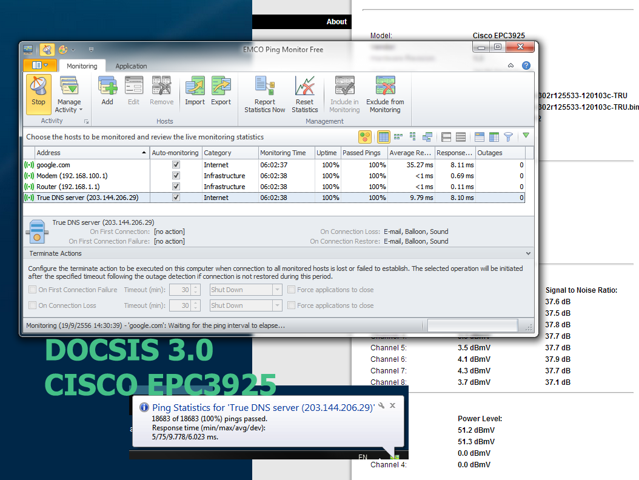Viewport: 639px width, 480px height.
Task: Click timeout stepper for Connection Loss
Action: click(196, 305)
